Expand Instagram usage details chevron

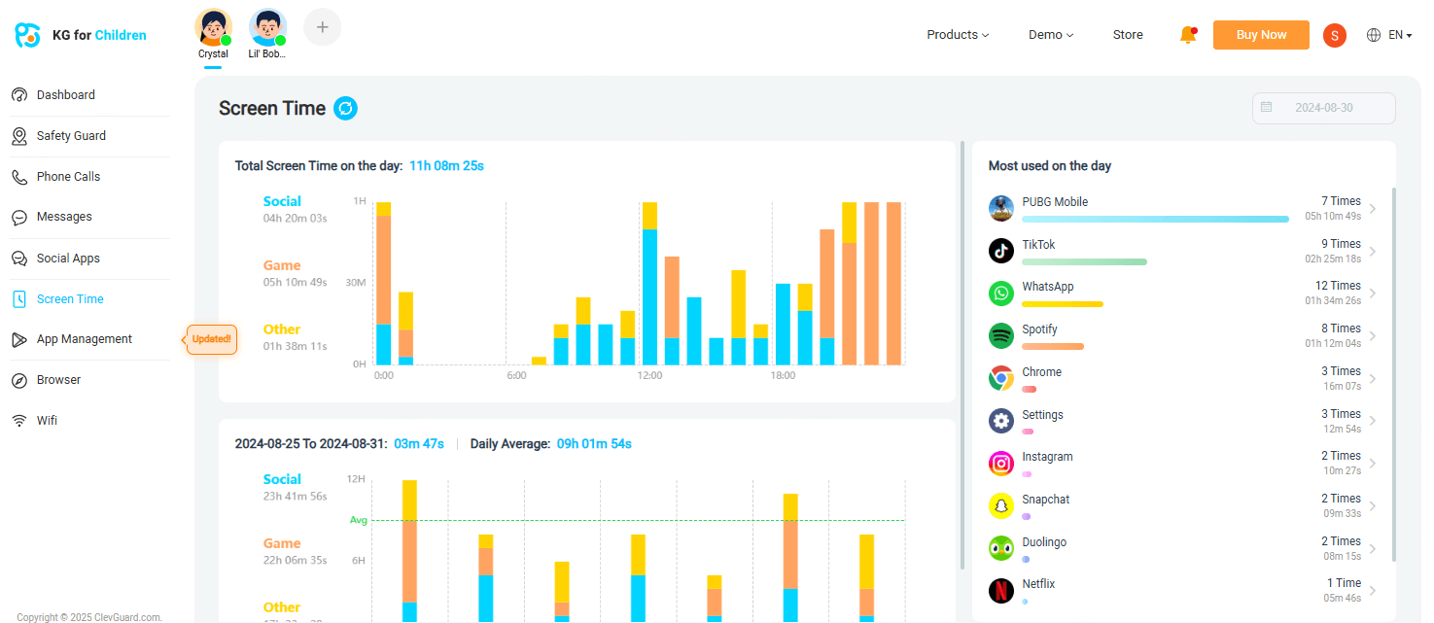point(1373,464)
